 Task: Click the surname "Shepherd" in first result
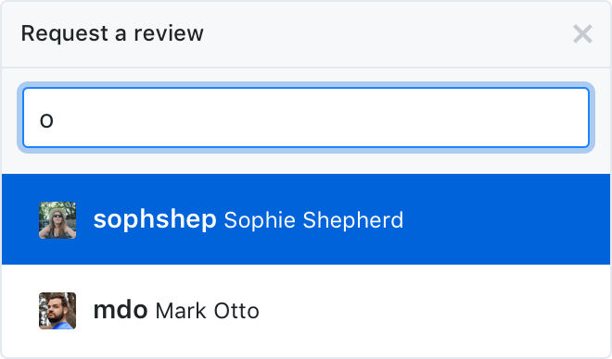point(353,220)
